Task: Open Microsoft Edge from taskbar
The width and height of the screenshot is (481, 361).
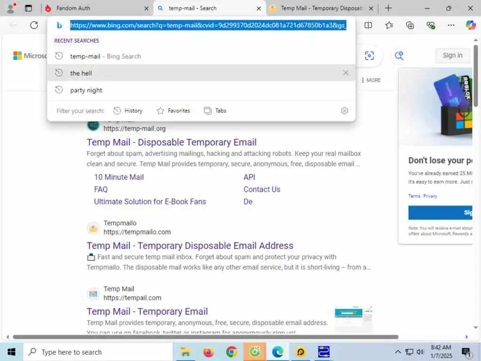Action: pos(278,352)
